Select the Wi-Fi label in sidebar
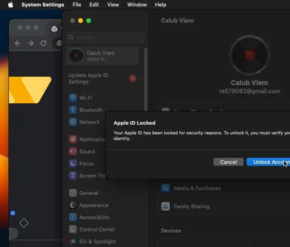Viewport: 290px width, 247px height. coord(86,98)
